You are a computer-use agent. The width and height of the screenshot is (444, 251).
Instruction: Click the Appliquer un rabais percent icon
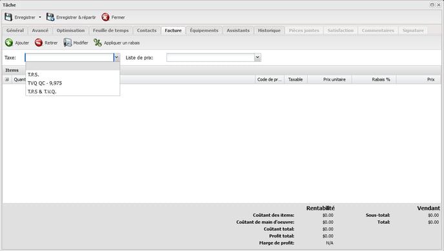tap(97, 43)
